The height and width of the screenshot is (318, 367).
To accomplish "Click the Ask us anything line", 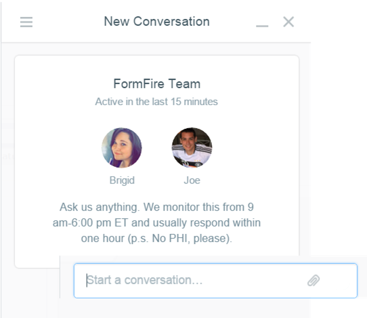I will tap(156, 207).
